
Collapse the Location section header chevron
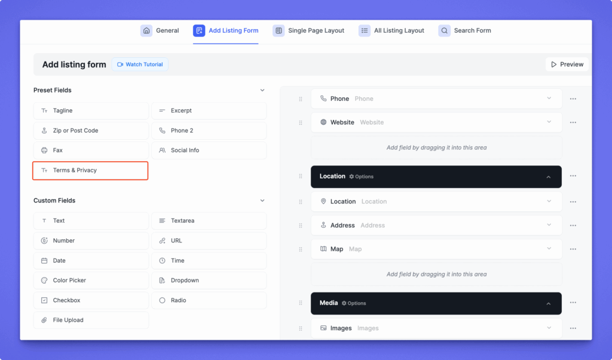click(548, 177)
